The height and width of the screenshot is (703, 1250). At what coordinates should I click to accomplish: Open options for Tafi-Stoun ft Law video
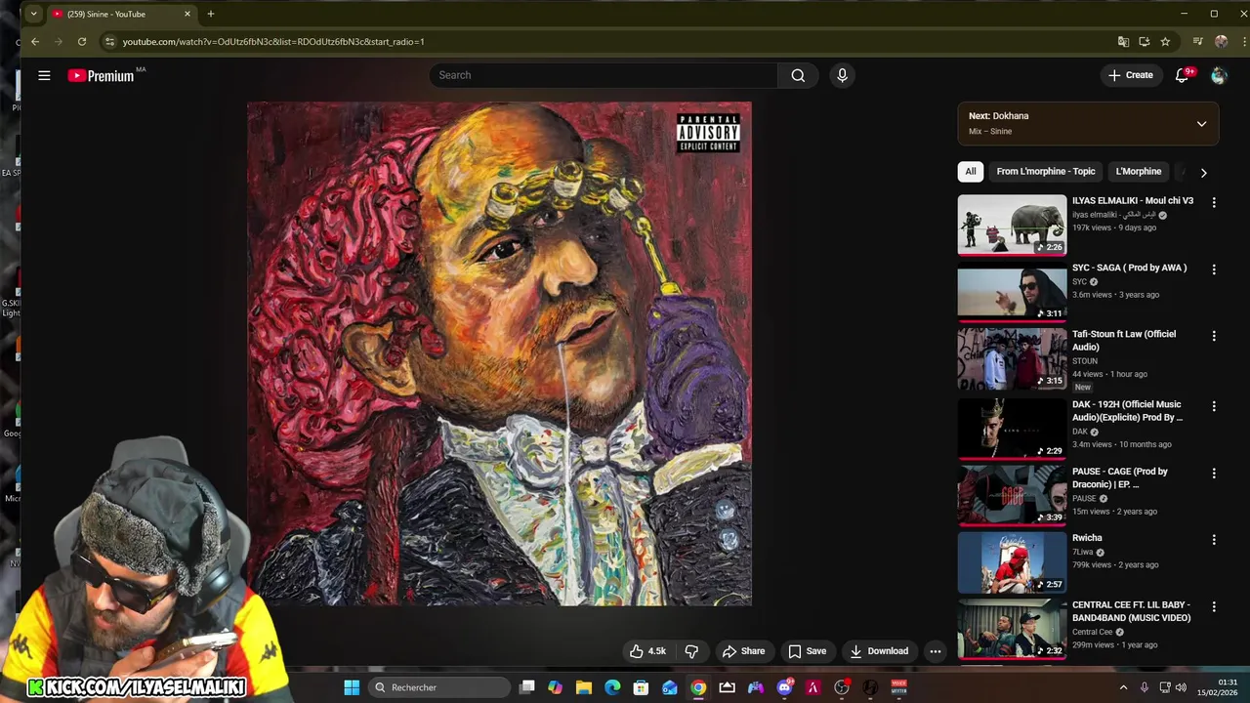click(1214, 336)
